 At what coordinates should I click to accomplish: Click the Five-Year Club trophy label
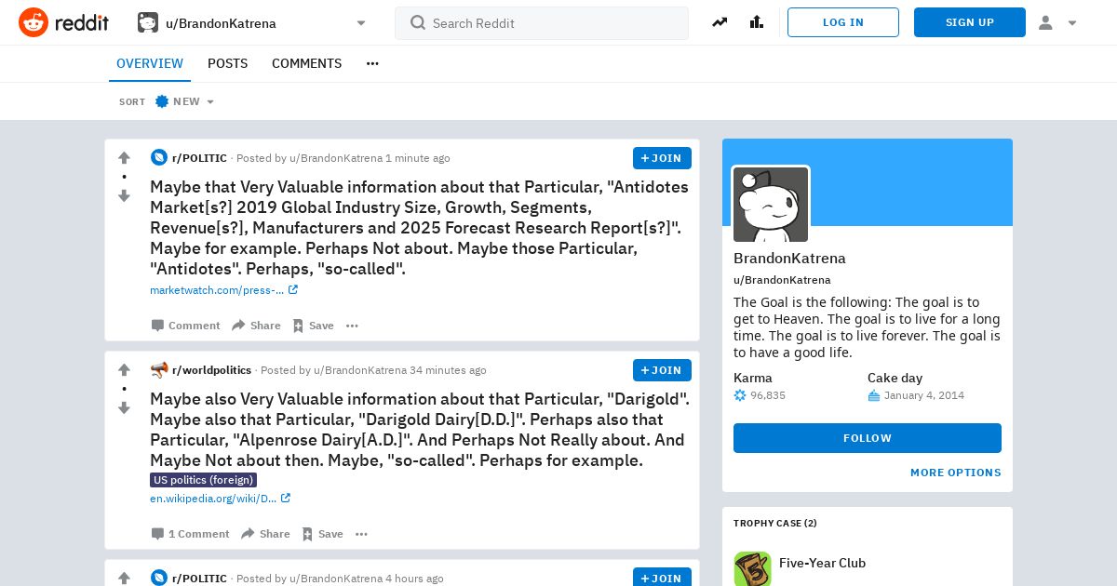pos(822,563)
